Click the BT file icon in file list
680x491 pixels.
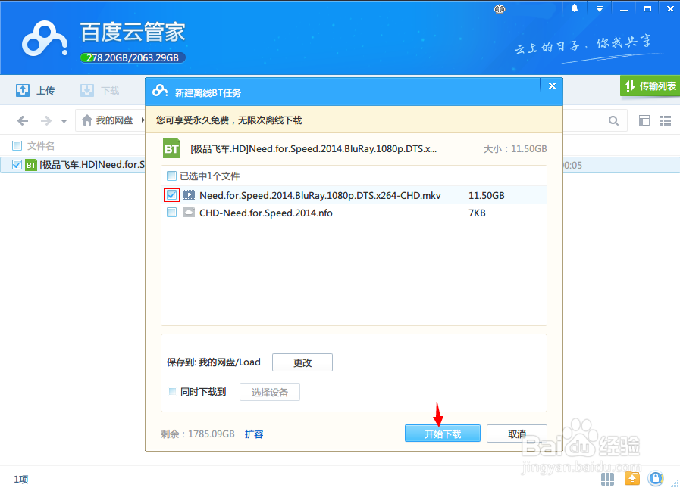[x=31, y=165]
